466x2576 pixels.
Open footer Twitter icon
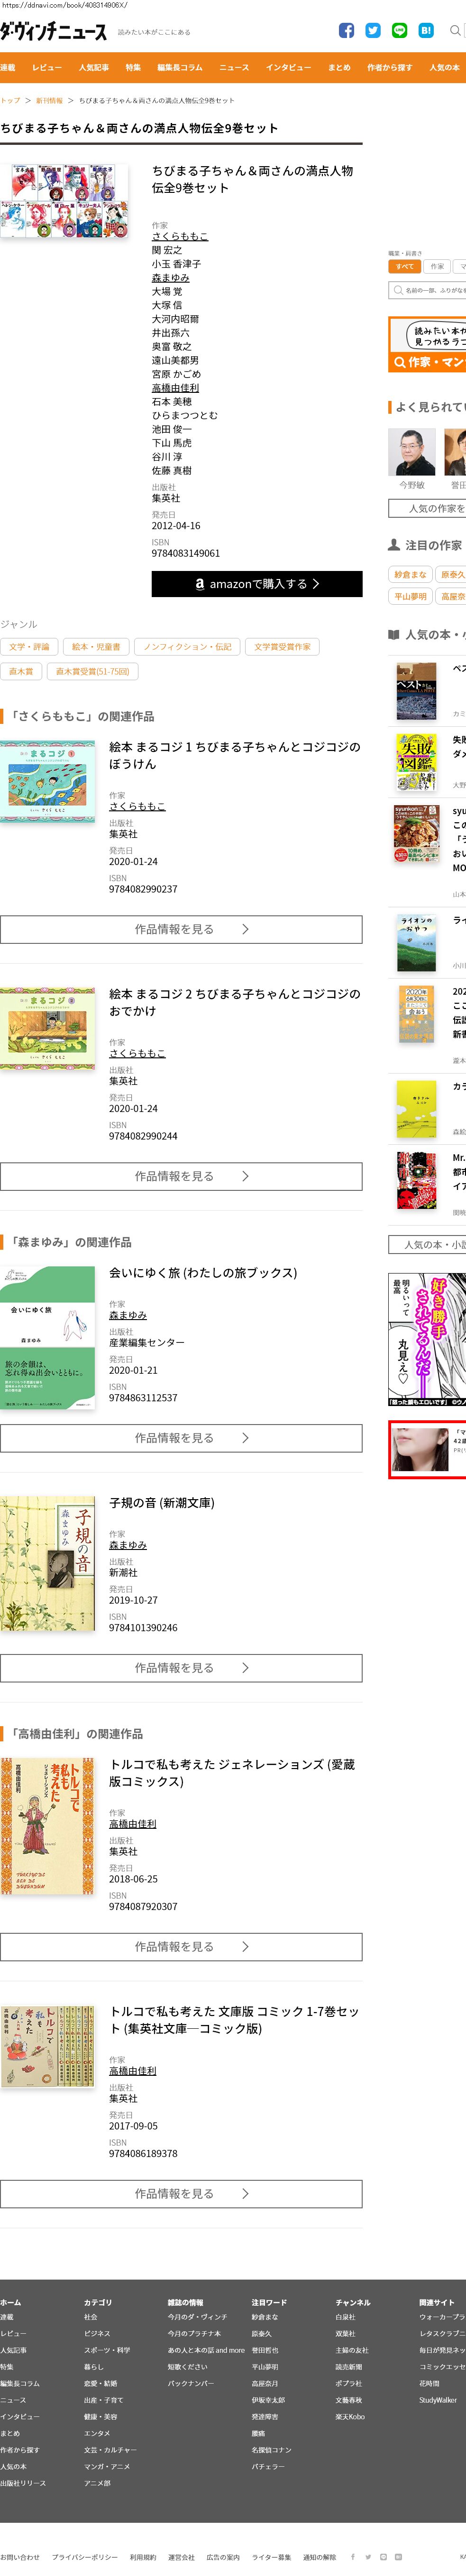(367, 2556)
